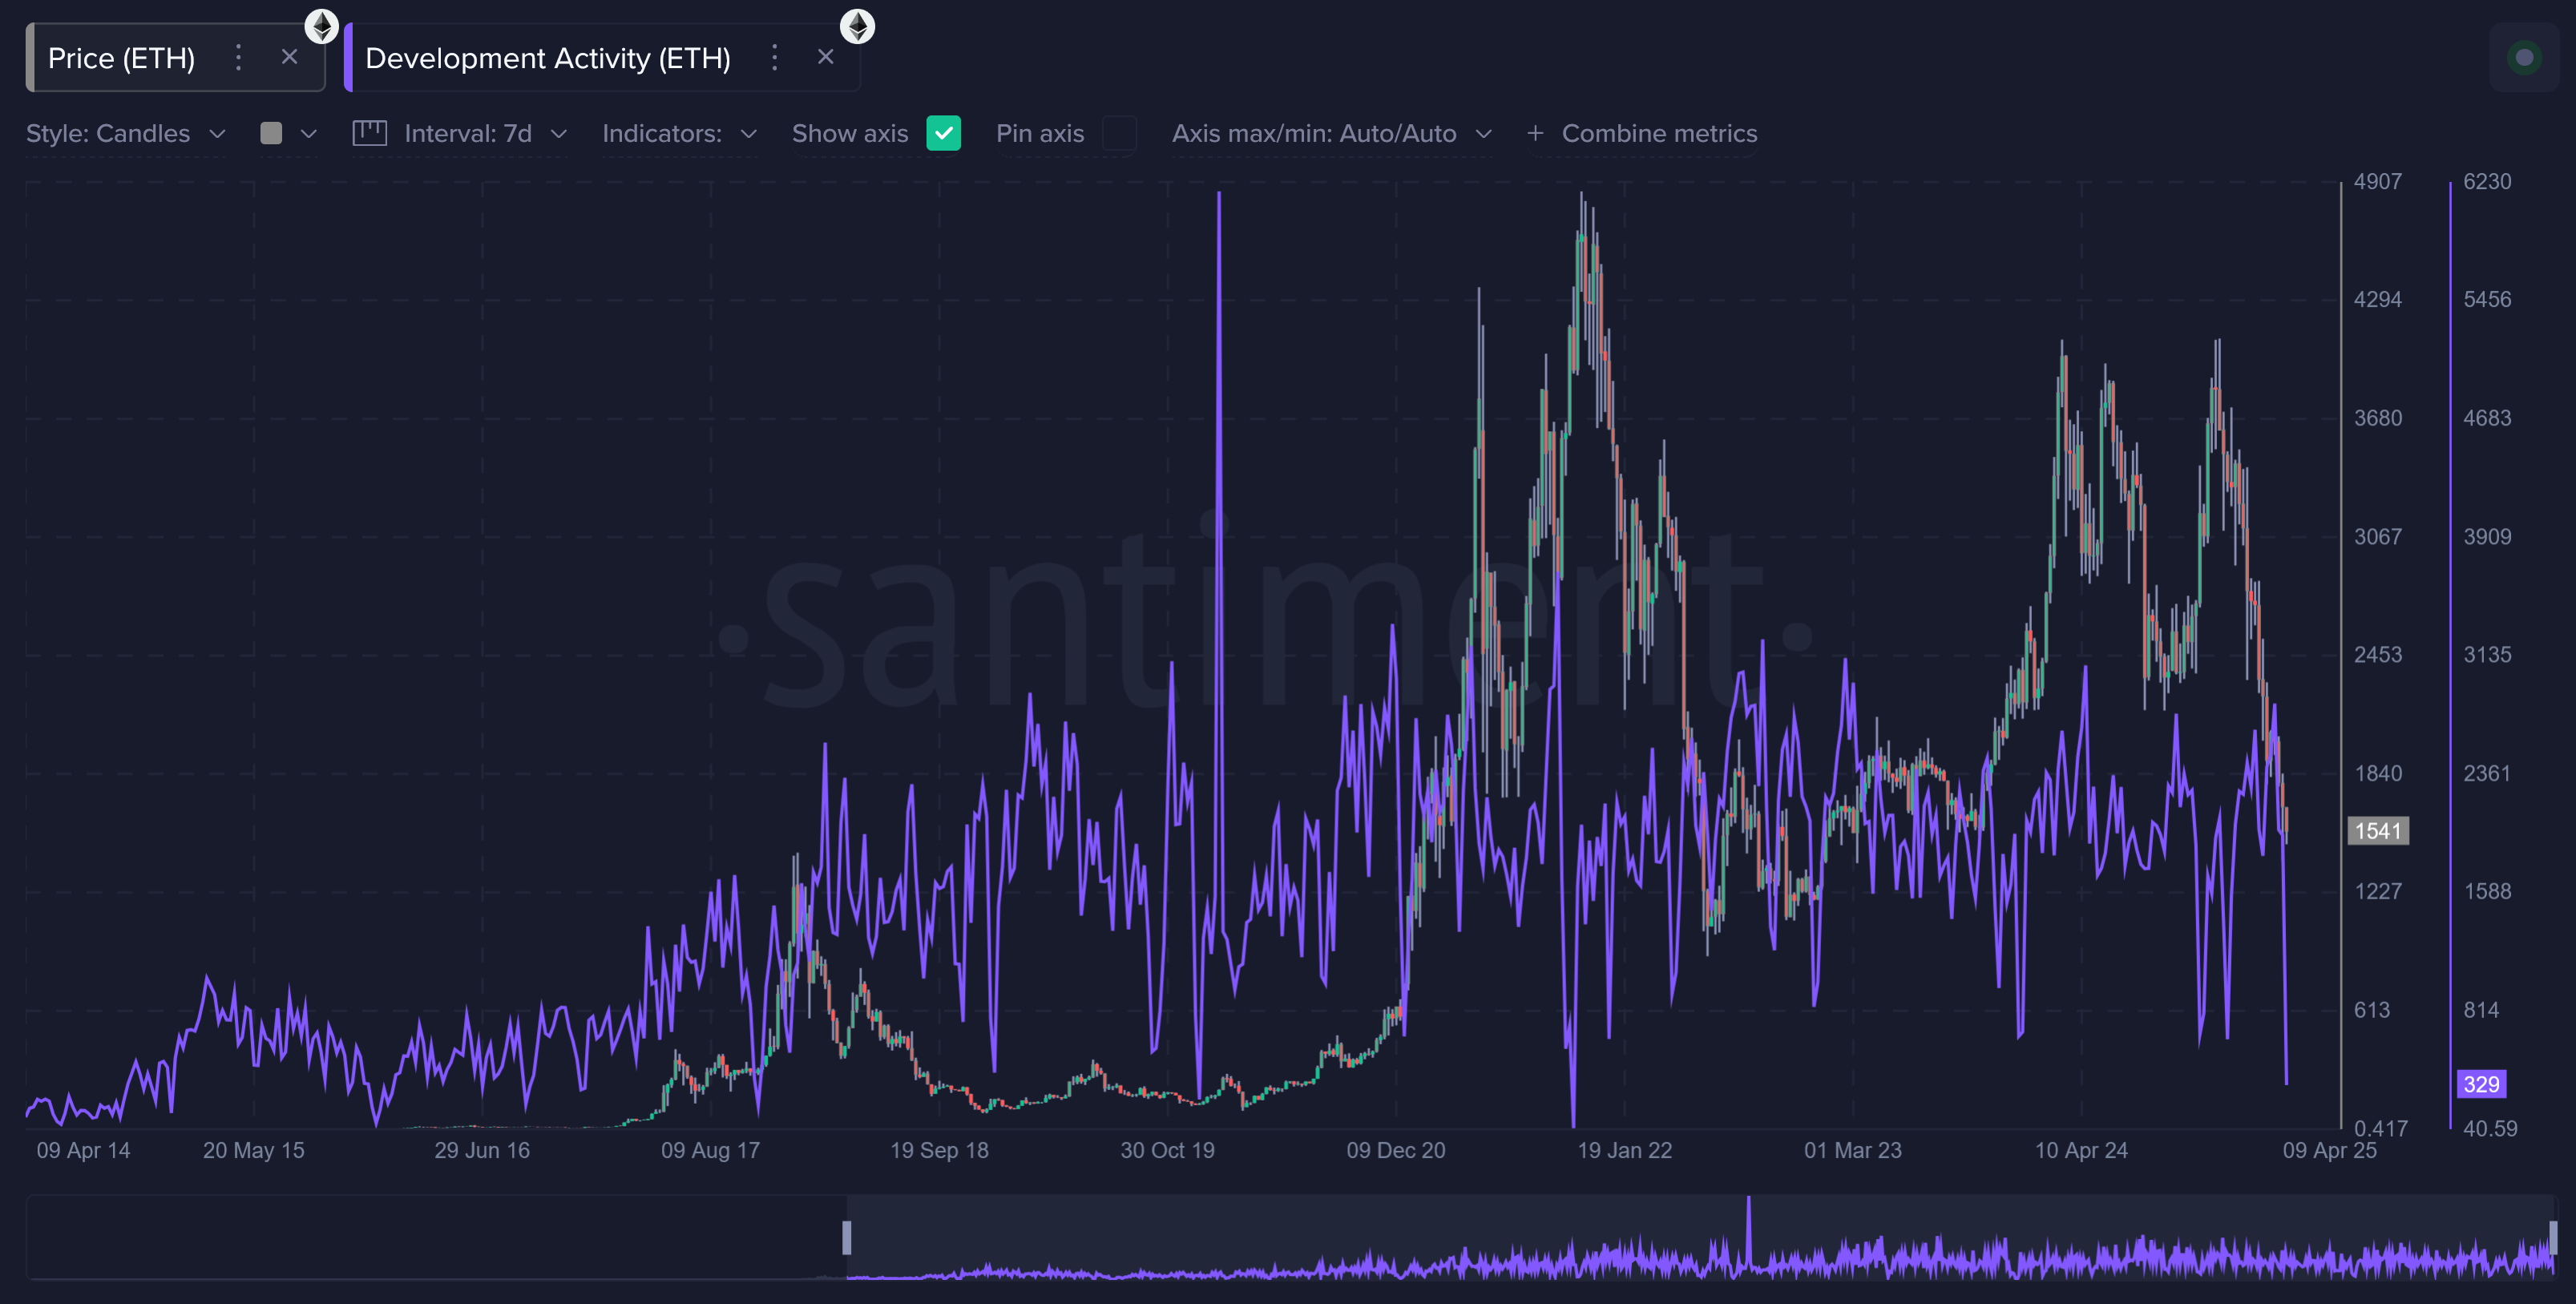The height and width of the screenshot is (1304, 2576).
Task: Open Development Activity (ETH) options menu
Action: coord(774,57)
